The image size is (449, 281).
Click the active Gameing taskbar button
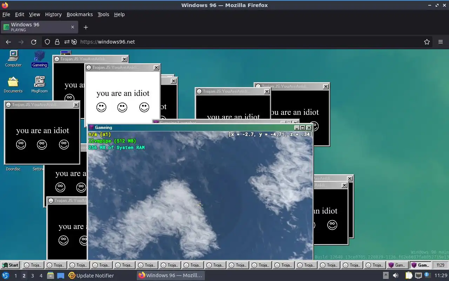pos(420,265)
